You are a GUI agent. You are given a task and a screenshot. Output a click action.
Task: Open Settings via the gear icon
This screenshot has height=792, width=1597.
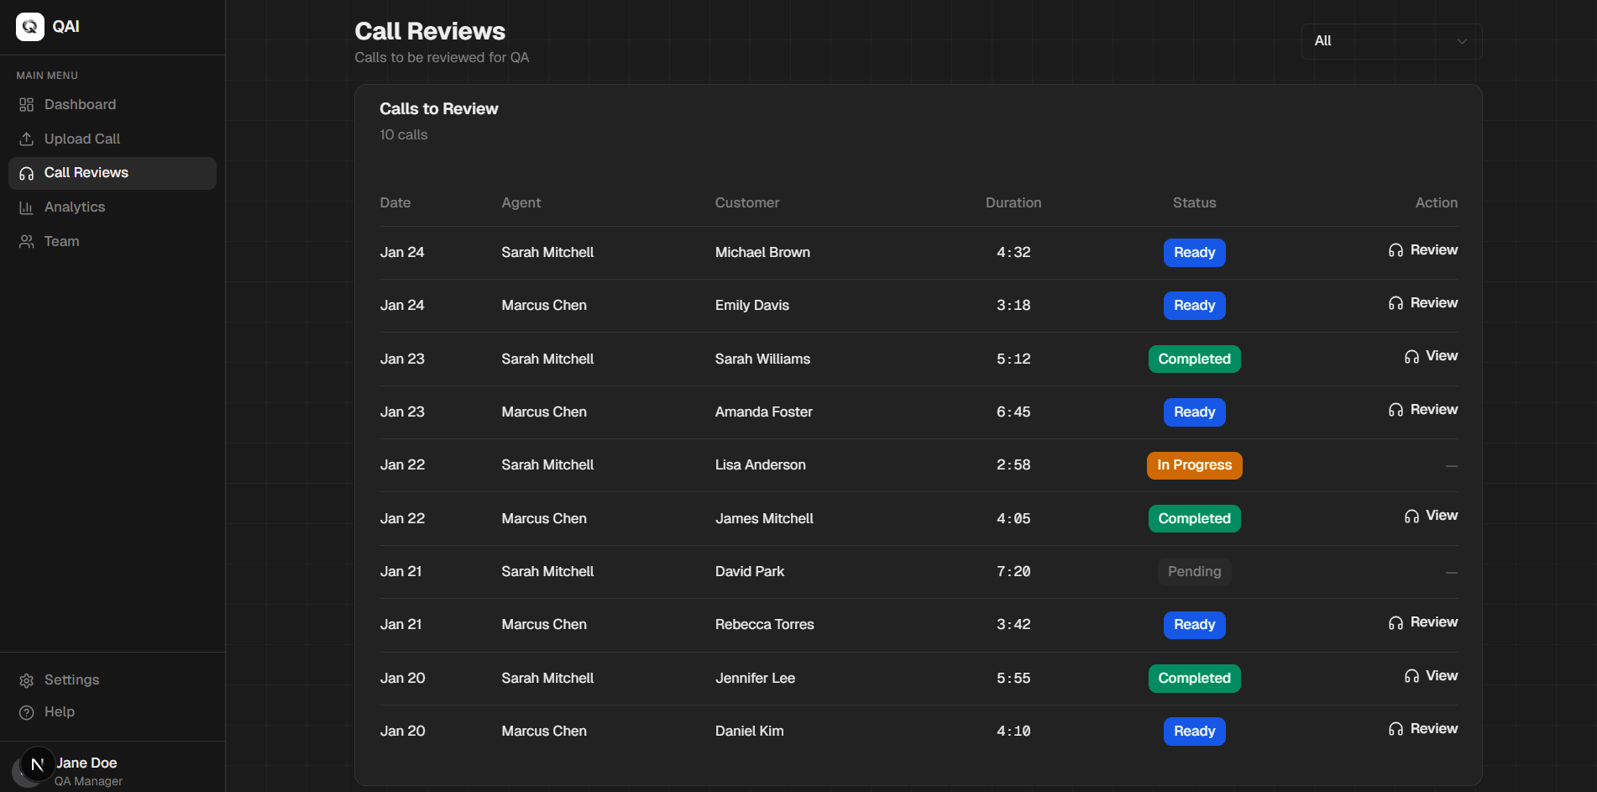coord(27,680)
